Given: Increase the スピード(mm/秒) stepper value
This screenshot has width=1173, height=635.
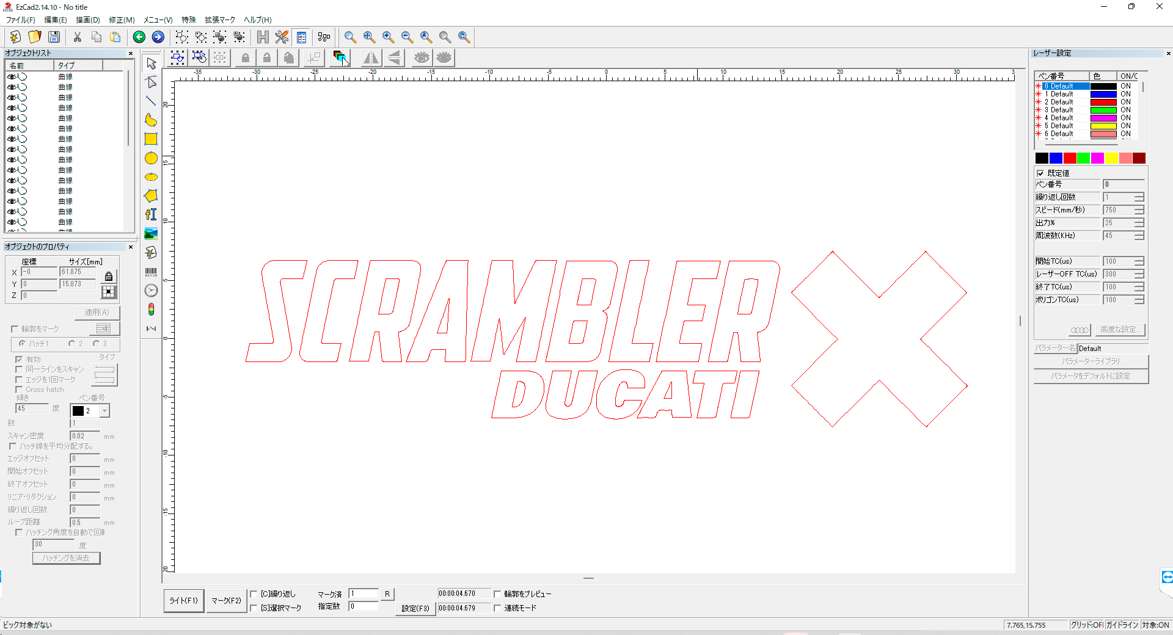Looking at the screenshot, I should tap(1139, 208).
